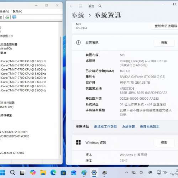Click the product ID 00326-10000-00000-AA253
The image size is (178, 178).
click(139, 99)
